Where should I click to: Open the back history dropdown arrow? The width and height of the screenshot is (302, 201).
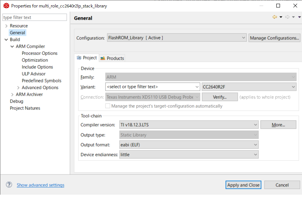[281, 17]
